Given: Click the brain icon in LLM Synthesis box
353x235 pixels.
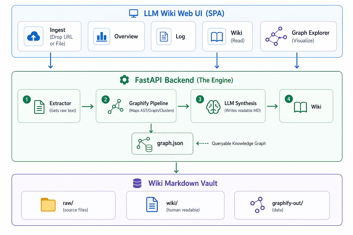Looking at the screenshot, I should 213,107.
